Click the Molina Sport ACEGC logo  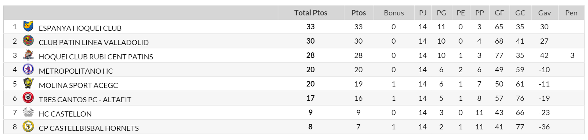(x=28, y=83)
